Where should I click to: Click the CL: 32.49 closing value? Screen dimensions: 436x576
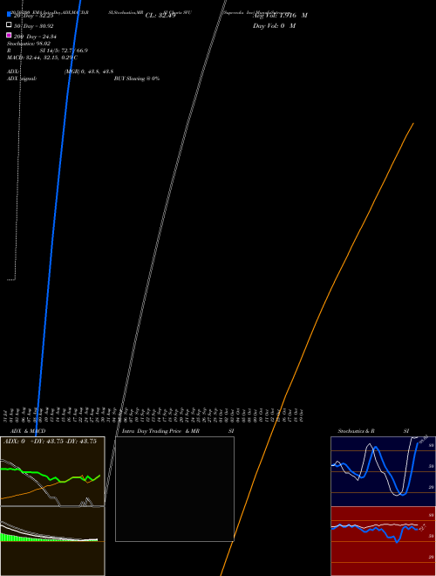160,16
